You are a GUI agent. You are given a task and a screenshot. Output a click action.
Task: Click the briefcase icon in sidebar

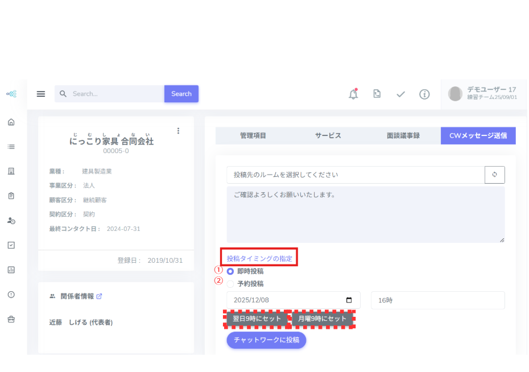pyautogui.click(x=11, y=319)
